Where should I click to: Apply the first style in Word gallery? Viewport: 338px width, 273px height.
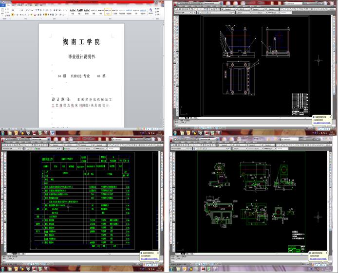pyautogui.click(x=73, y=11)
